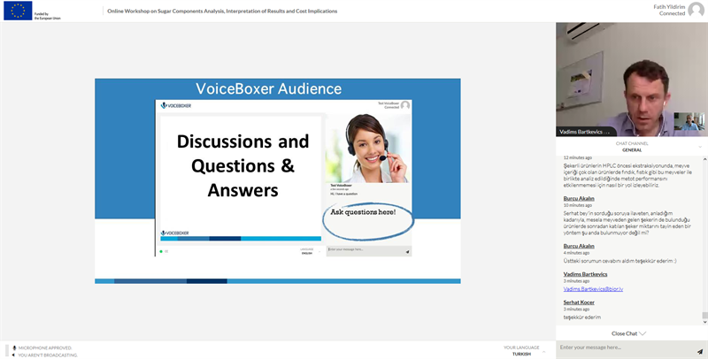Click the microphone approved icon
The width and height of the screenshot is (708, 359).
(x=12, y=348)
